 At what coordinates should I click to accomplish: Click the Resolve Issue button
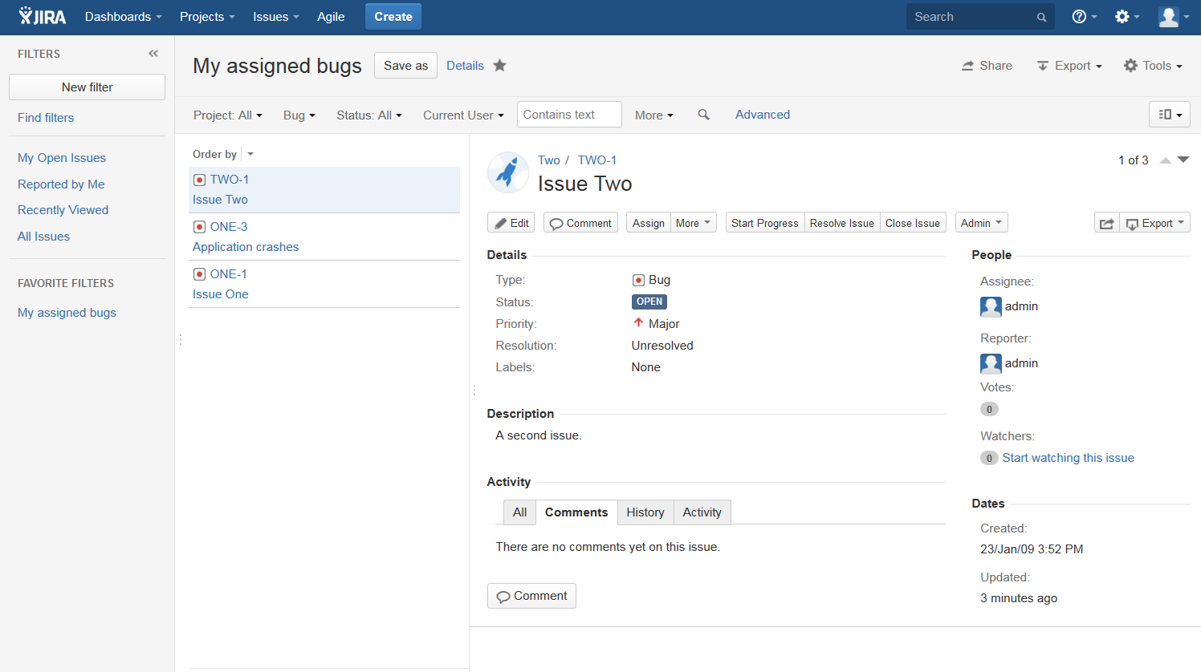pyautogui.click(x=841, y=222)
